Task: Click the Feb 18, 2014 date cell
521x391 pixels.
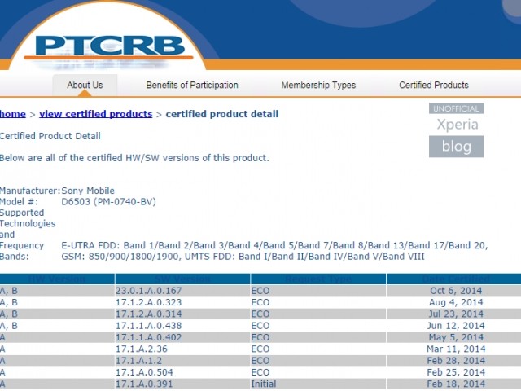Action: tap(456, 384)
